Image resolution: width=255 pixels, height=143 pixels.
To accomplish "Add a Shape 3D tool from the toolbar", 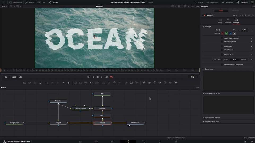I will [x=149, y=83].
